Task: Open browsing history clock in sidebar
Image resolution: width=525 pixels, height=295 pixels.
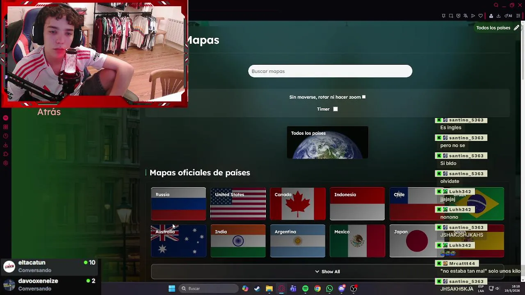Action: click(x=5, y=136)
